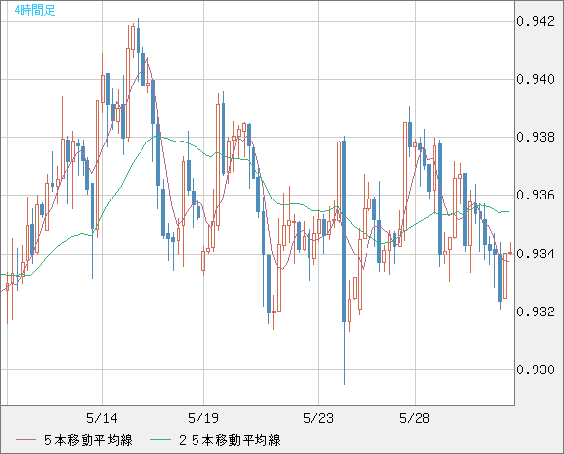Click the 0.932 price axis label
The height and width of the screenshot is (454, 564).
[536, 312]
